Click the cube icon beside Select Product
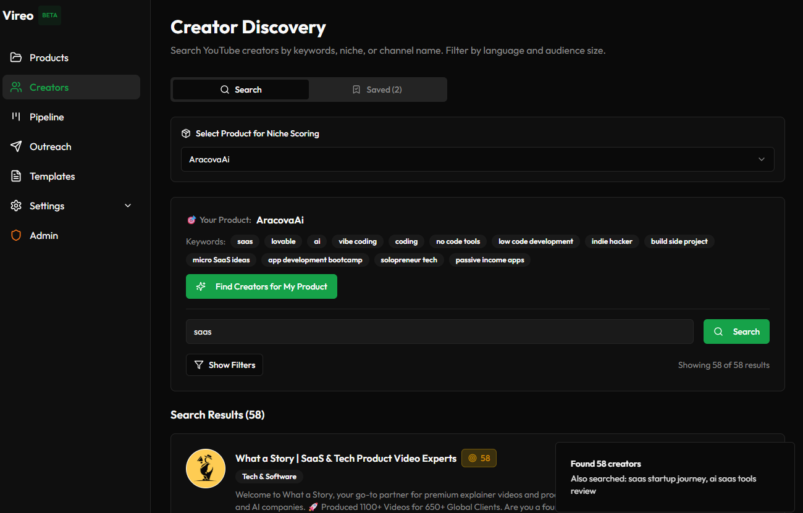Viewport: 803px width, 513px height. pos(186,133)
